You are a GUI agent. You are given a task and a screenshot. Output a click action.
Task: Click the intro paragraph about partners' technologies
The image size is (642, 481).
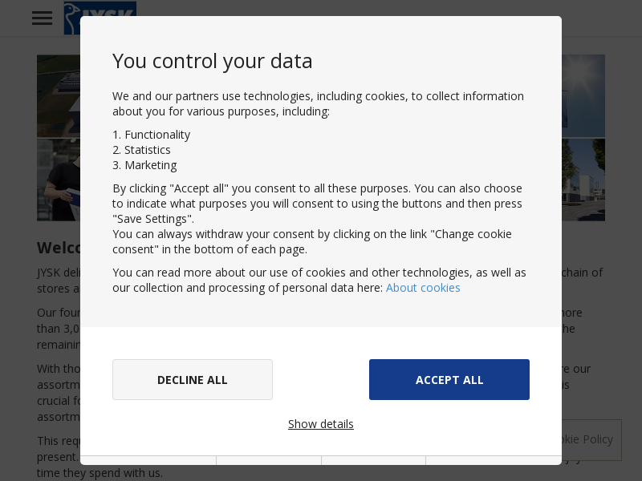point(318,104)
